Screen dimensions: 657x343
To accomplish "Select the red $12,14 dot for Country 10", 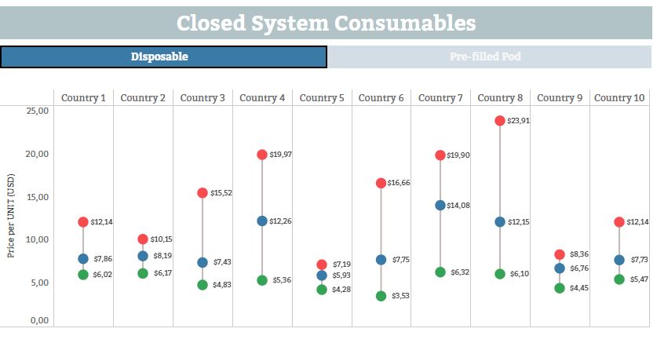I will point(619,222).
